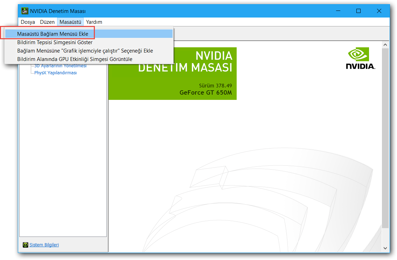Click the scrollbar up arrow
Viewport: 397px width, 260px height.
coord(385,45)
